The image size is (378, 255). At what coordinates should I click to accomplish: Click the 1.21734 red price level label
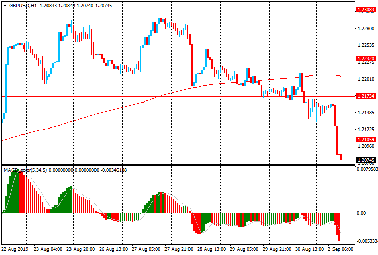point(366,96)
